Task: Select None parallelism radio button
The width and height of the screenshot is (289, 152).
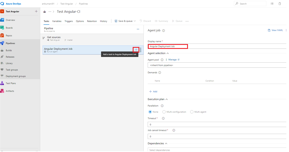Action: (150, 112)
